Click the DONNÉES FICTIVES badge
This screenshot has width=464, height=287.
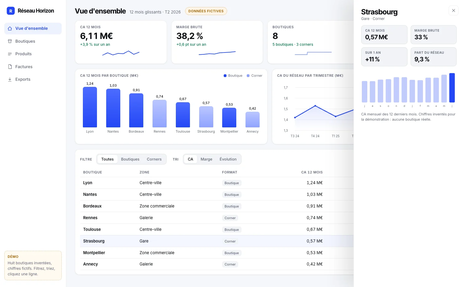[206, 11]
